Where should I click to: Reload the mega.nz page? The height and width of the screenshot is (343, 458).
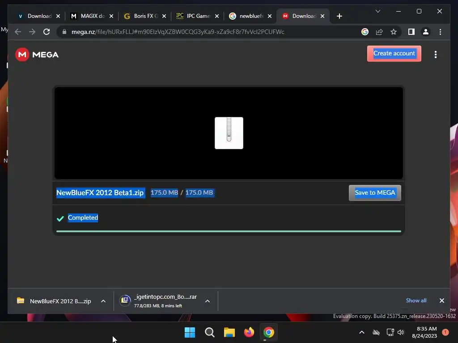[x=47, y=32]
